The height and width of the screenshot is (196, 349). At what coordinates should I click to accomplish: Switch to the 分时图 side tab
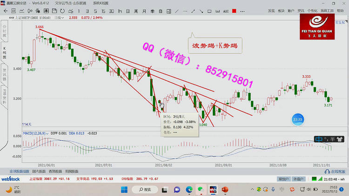point(4,31)
